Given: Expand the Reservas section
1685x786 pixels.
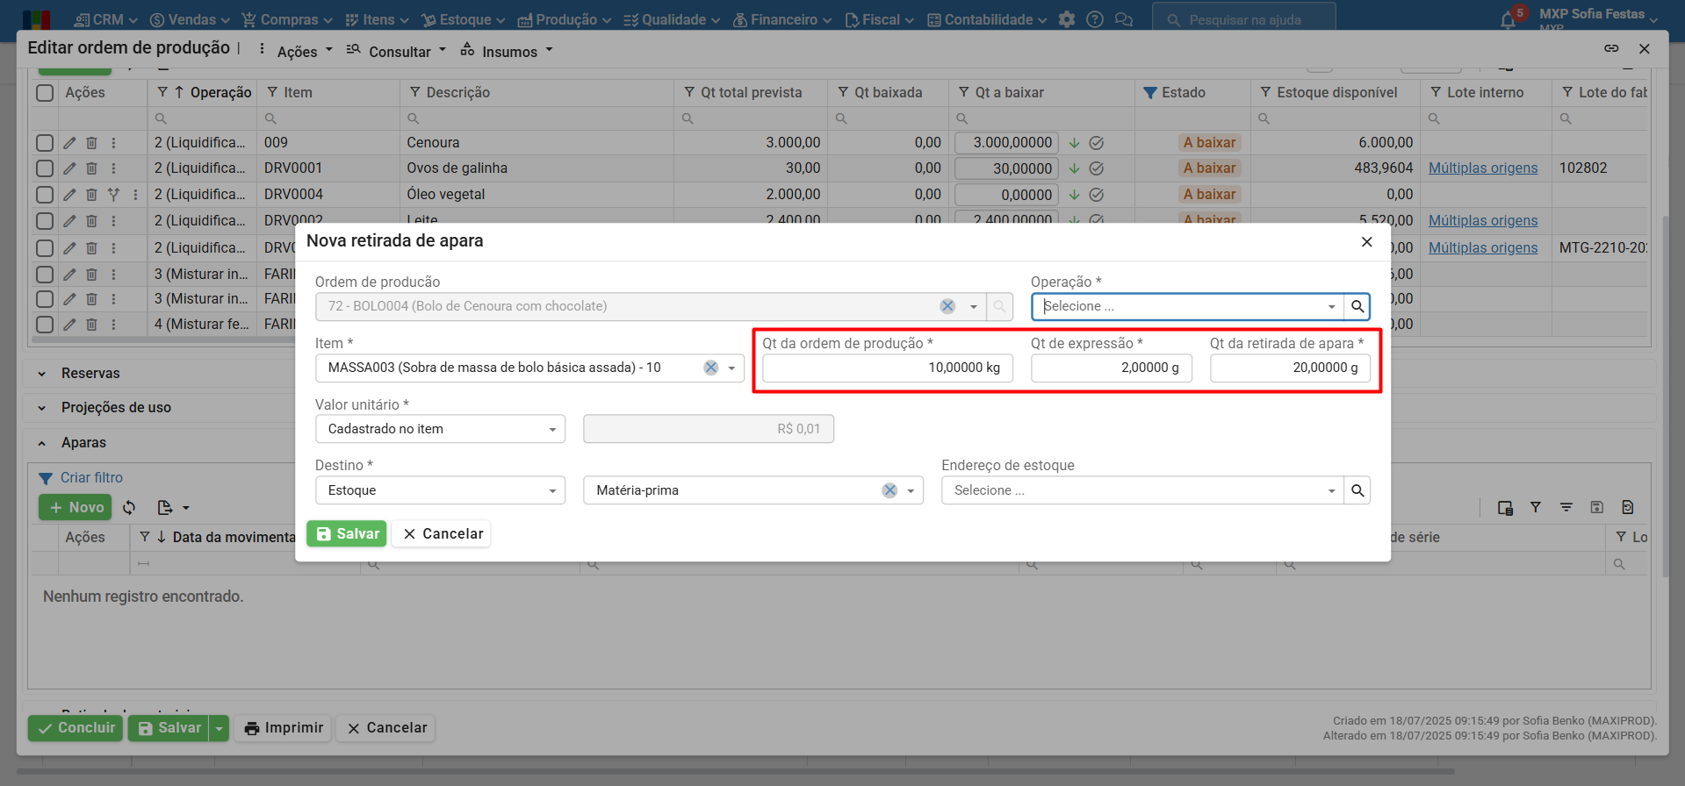Looking at the screenshot, I should click(90, 373).
